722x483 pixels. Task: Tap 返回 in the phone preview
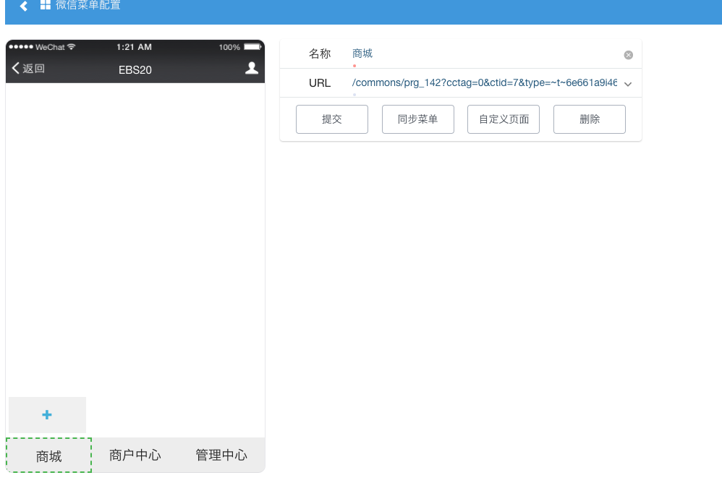tap(28, 69)
